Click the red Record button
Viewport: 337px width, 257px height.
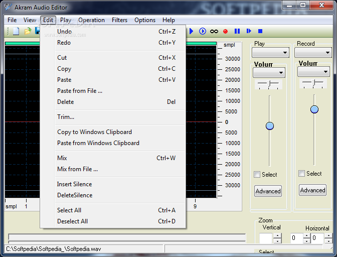point(225,32)
